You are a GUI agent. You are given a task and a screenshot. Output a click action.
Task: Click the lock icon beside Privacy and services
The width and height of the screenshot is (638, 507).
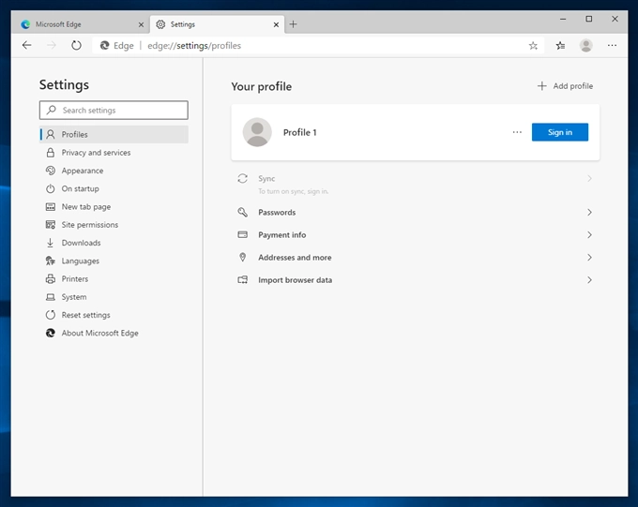[51, 153]
